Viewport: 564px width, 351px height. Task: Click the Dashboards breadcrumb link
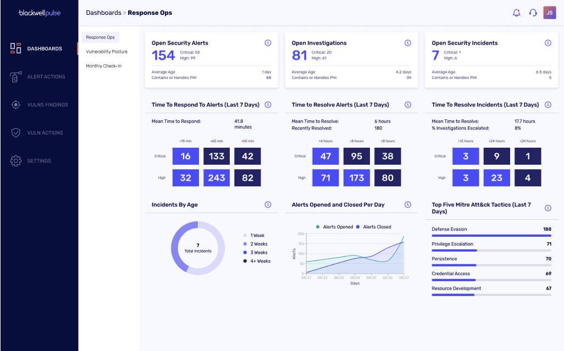[103, 13]
